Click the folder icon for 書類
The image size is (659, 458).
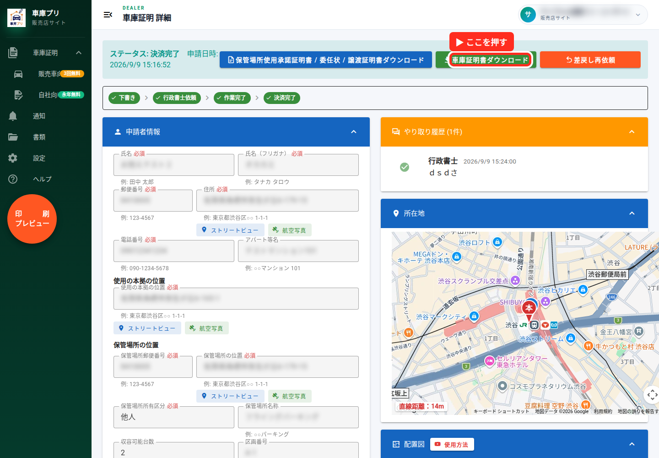click(x=13, y=137)
